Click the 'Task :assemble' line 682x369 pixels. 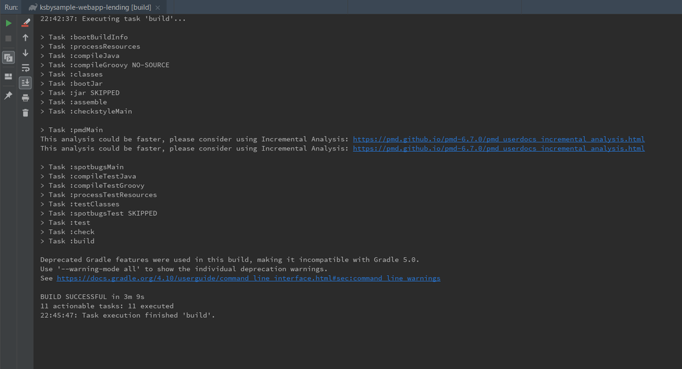pos(73,103)
